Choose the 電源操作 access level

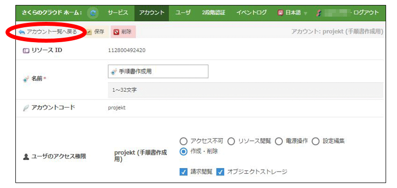pyautogui.click(x=278, y=141)
